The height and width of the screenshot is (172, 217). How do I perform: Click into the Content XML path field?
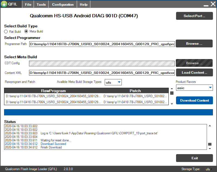[x=102, y=73]
